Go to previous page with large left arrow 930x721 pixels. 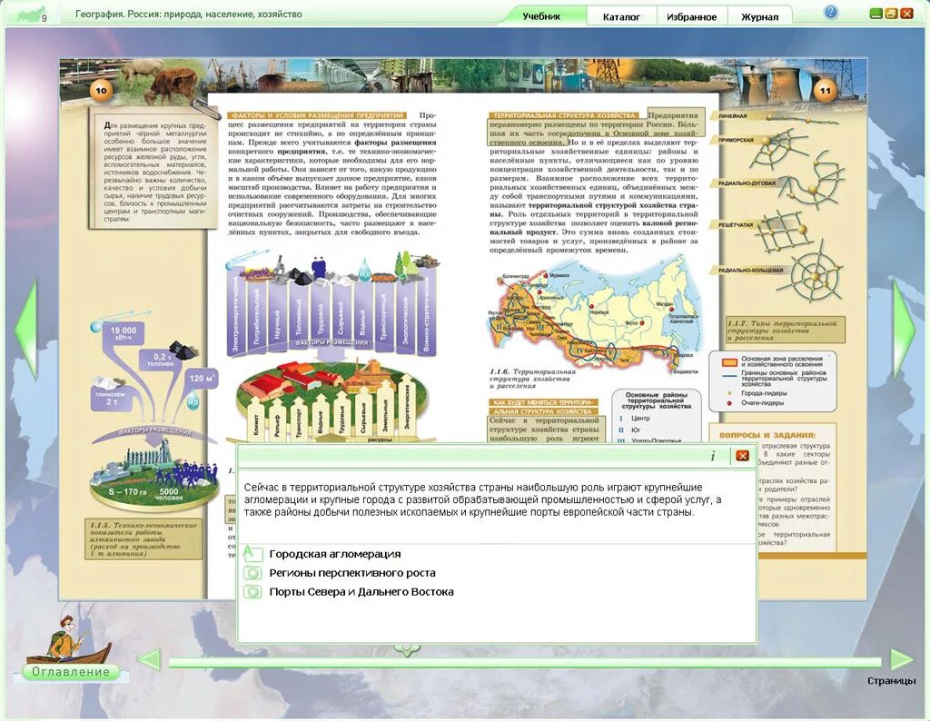pos(26,330)
